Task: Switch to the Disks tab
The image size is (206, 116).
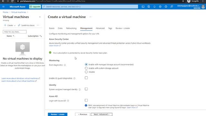Action: tap(60, 28)
